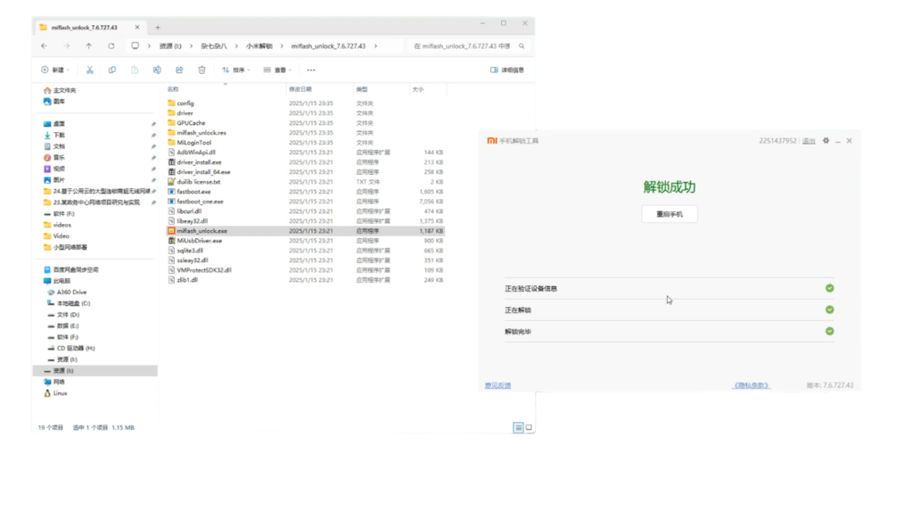
Task: Click the share icon in Explorer toolbar
Action: [179, 70]
